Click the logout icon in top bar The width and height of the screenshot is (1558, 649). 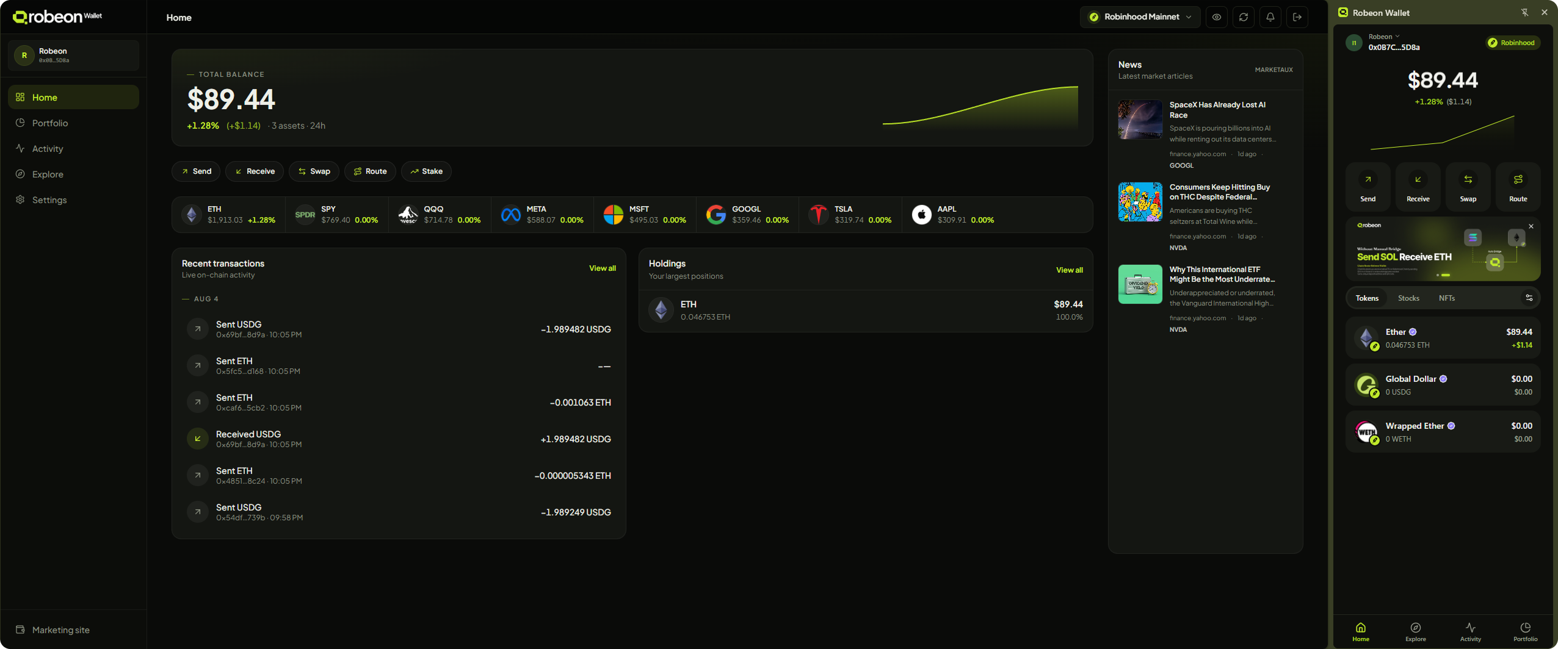(x=1297, y=17)
